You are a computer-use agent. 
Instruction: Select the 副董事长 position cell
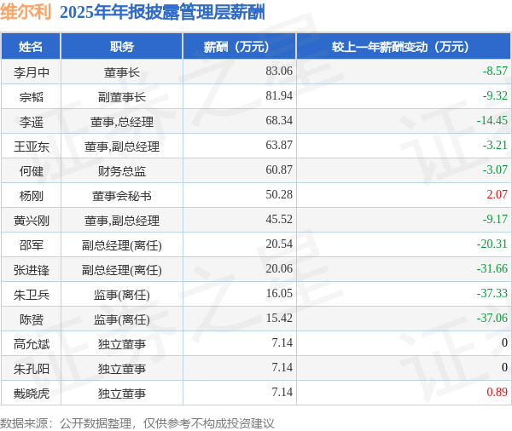point(122,97)
